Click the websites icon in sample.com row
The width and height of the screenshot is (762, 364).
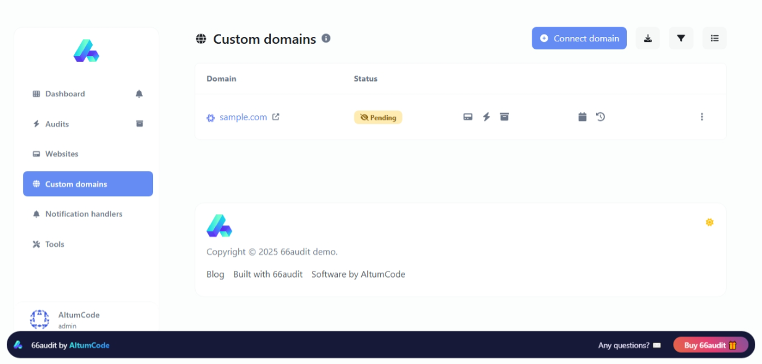tap(468, 117)
